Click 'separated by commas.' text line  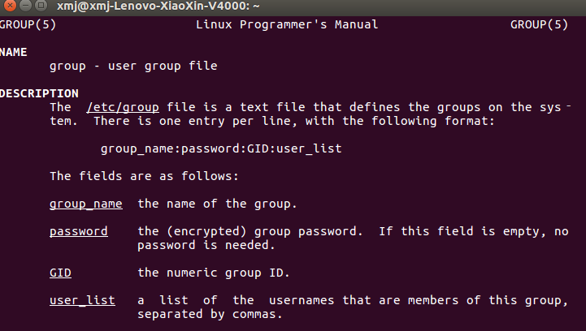[x=210, y=314]
